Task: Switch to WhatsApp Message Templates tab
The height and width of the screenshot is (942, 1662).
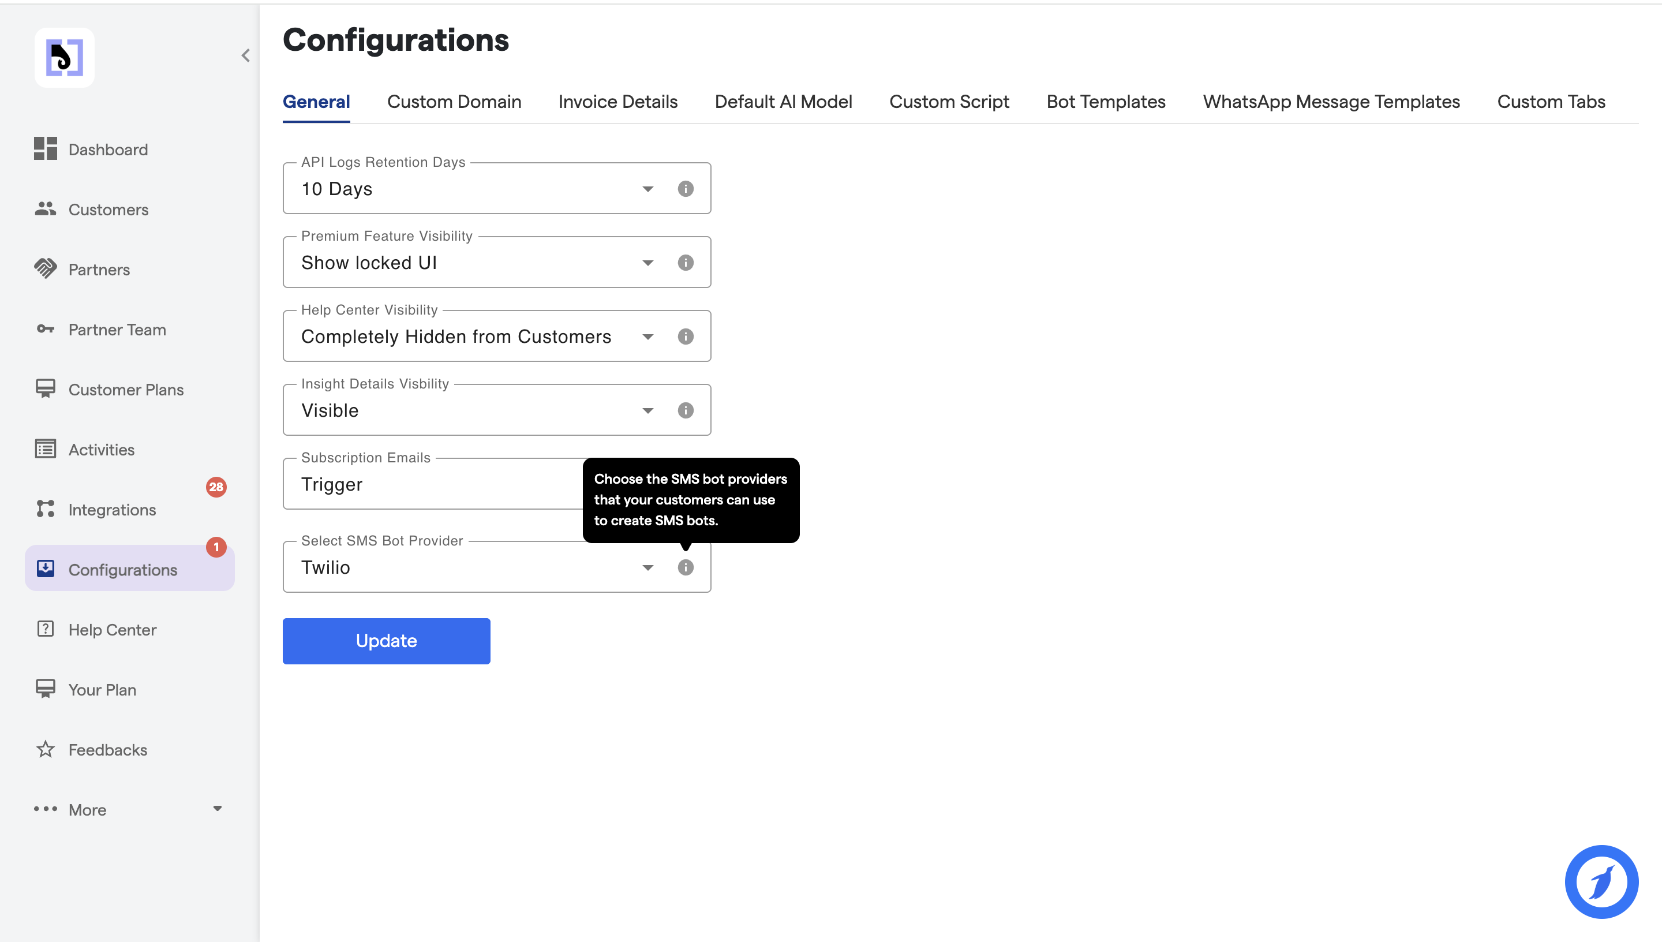Action: pos(1331,102)
